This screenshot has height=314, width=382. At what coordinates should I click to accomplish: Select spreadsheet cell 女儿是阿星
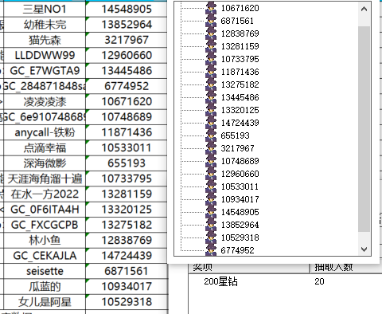pyautogui.click(x=45, y=302)
